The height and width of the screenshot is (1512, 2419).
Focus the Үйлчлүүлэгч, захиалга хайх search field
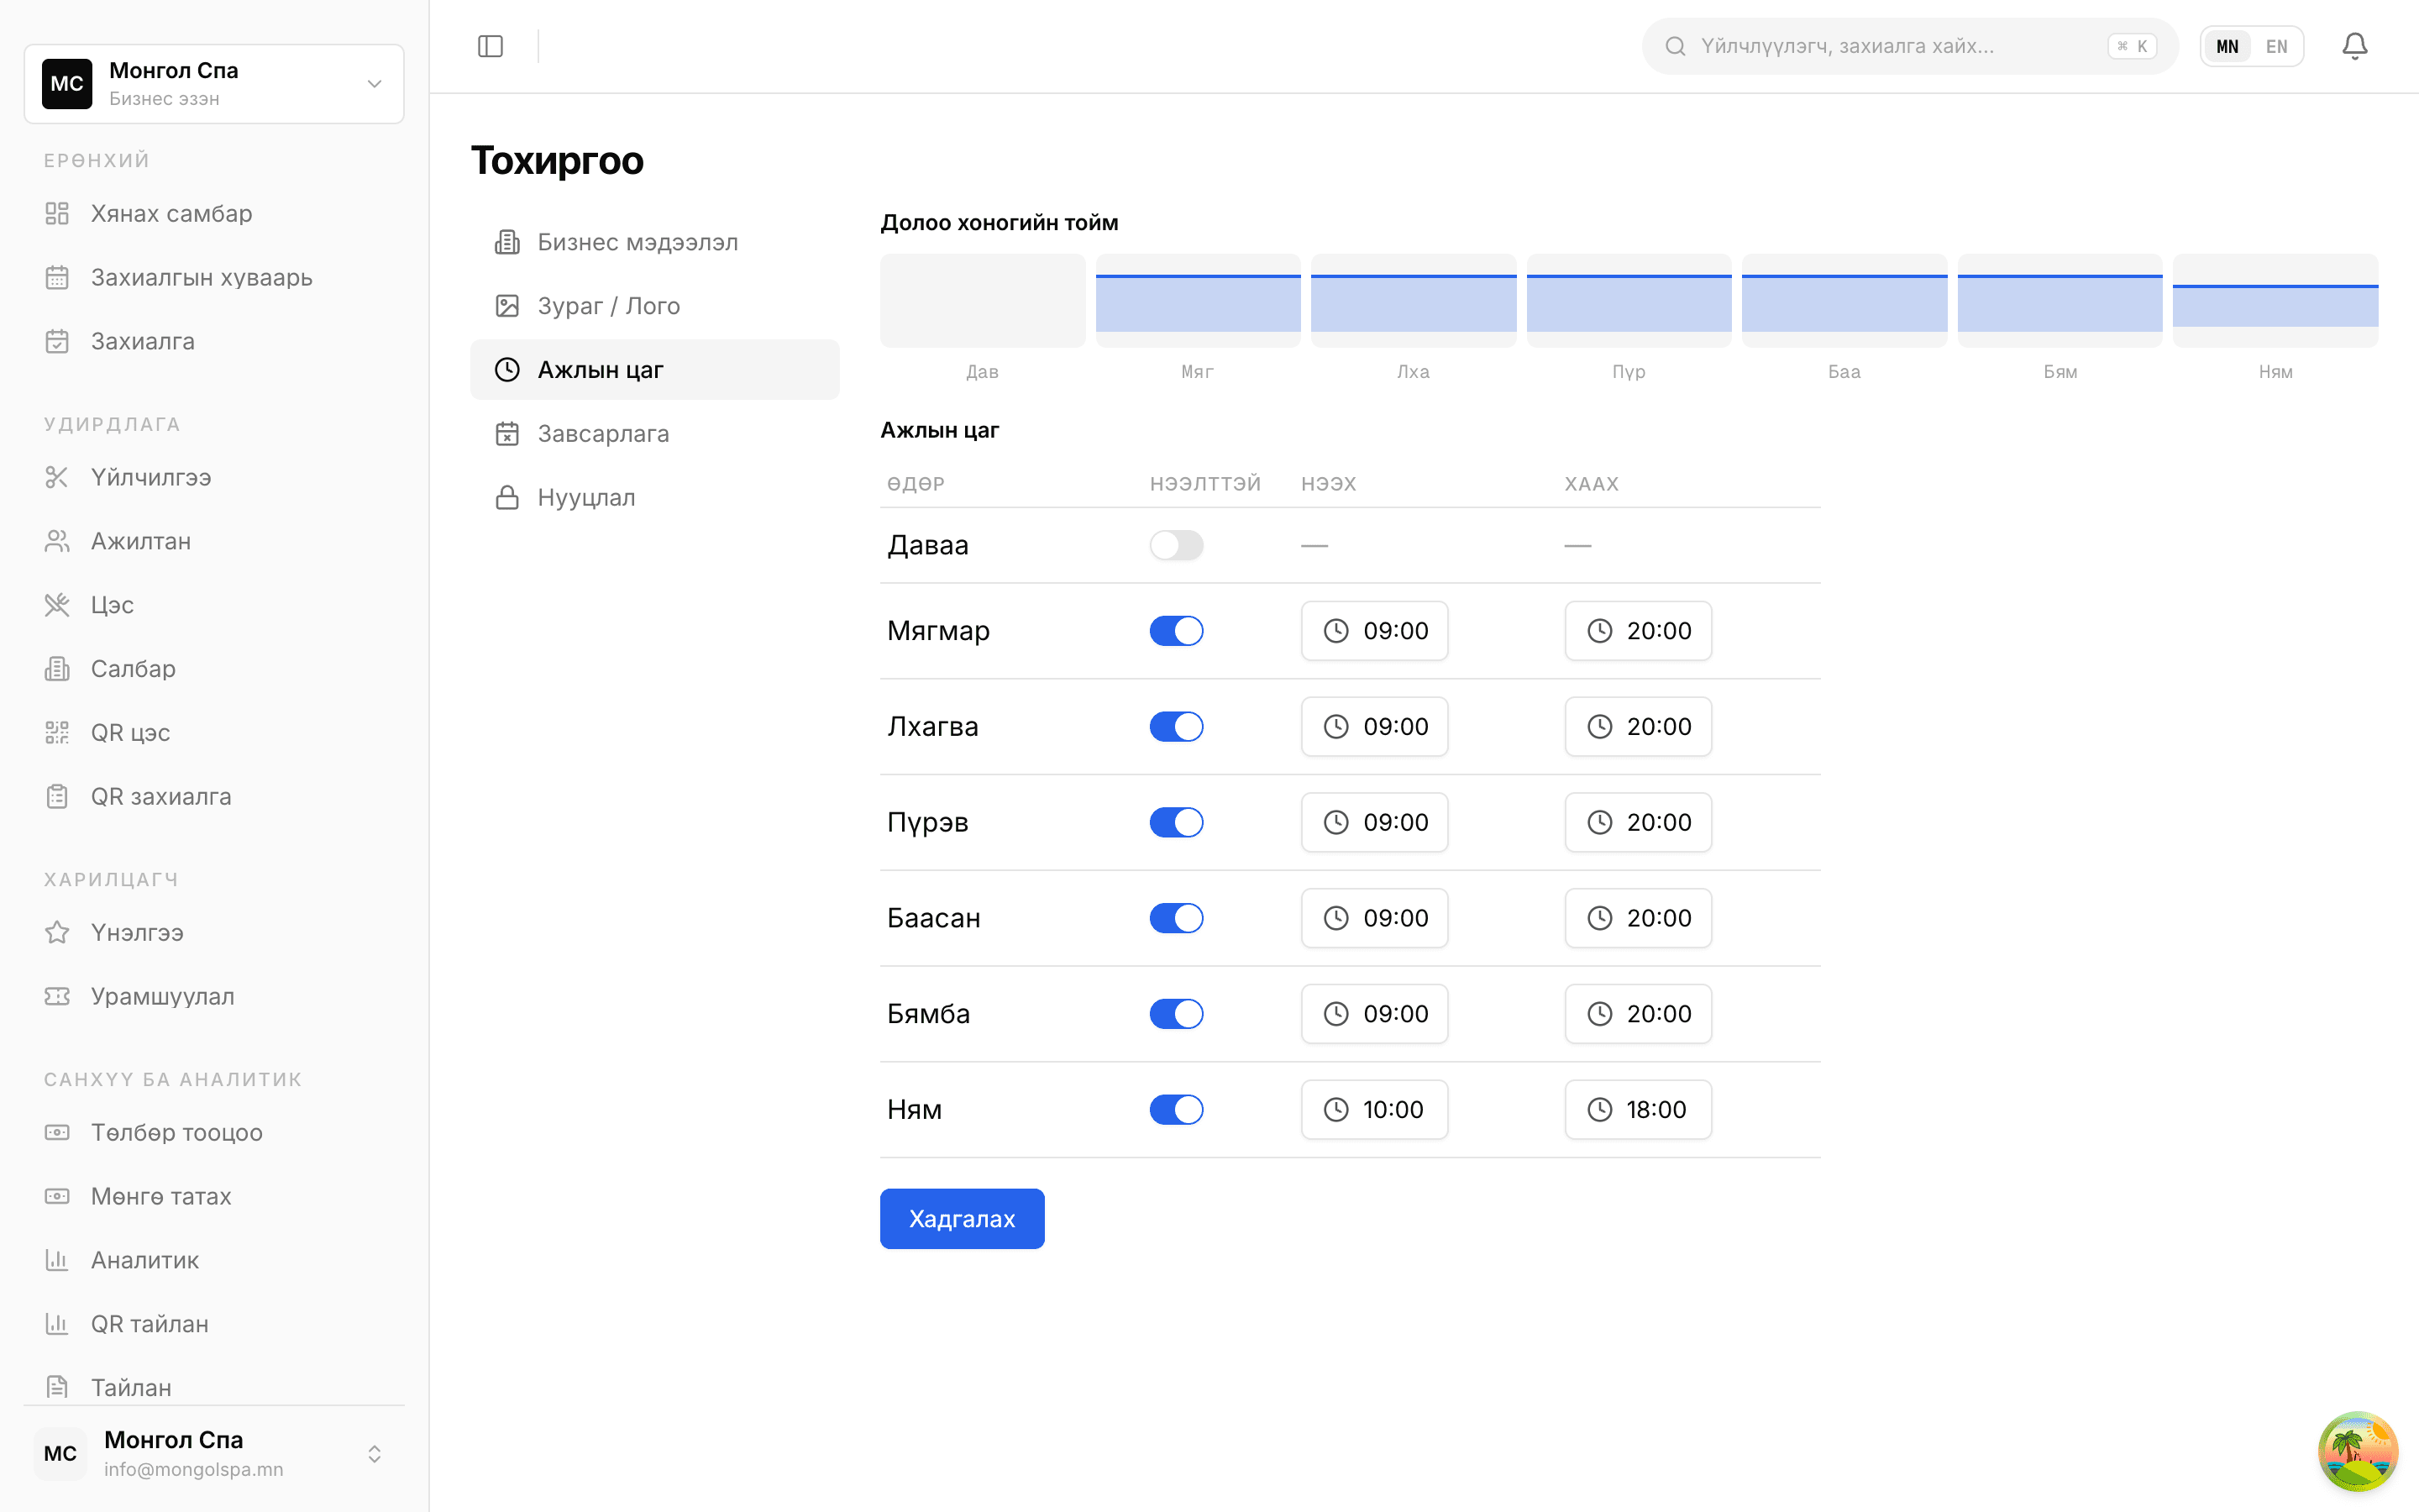click(x=1909, y=46)
